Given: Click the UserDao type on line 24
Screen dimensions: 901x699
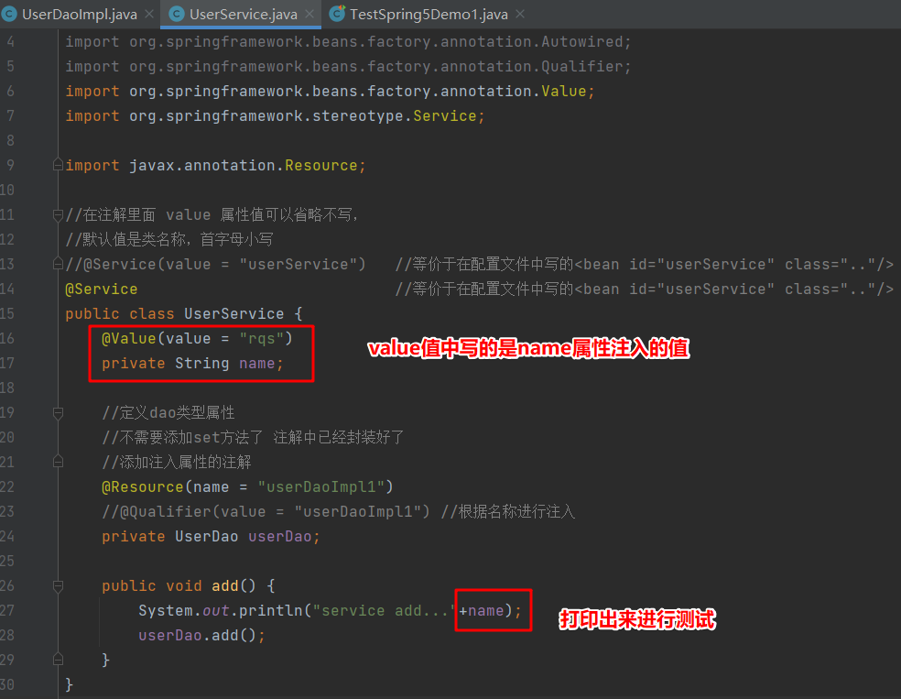Looking at the screenshot, I should tap(206, 536).
